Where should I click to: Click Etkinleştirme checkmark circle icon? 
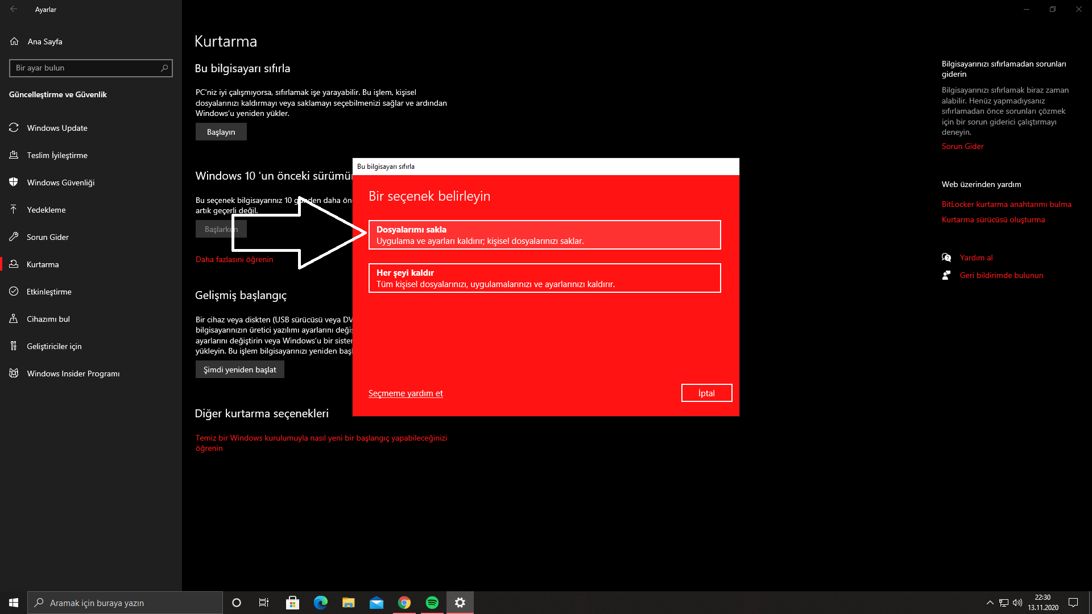pos(14,292)
